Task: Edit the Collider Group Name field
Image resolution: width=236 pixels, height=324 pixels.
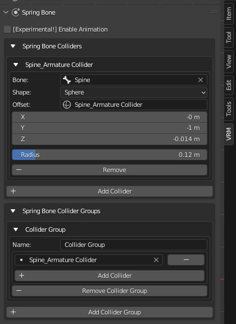Action: 134,245
